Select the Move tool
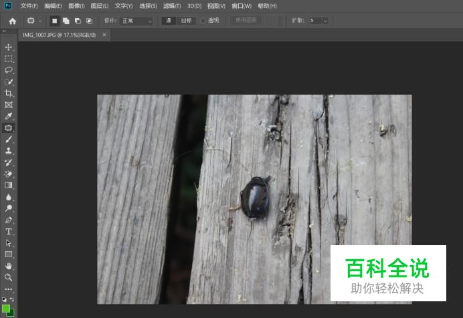This screenshot has width=463, height=318. point(9,47)
